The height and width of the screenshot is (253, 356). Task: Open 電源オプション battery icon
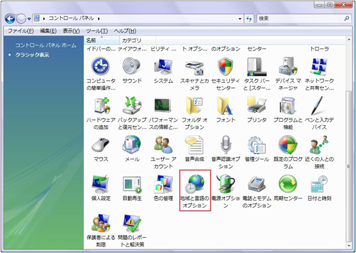[225, 184]
